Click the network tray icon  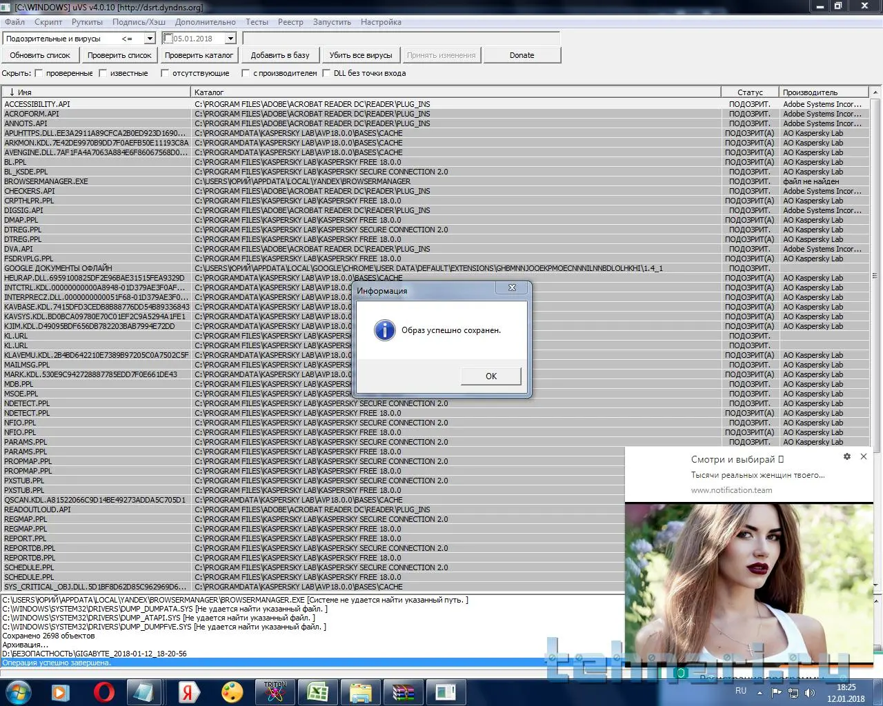tap(793, 693)
